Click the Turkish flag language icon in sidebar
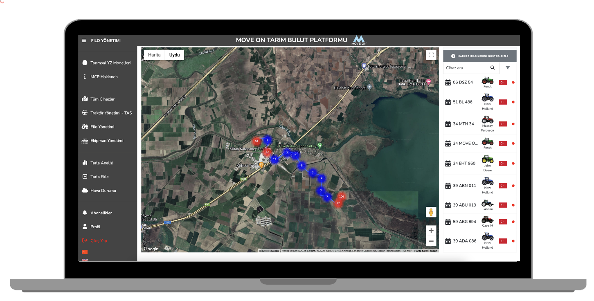The image size is (594, 301). [85, 252]
